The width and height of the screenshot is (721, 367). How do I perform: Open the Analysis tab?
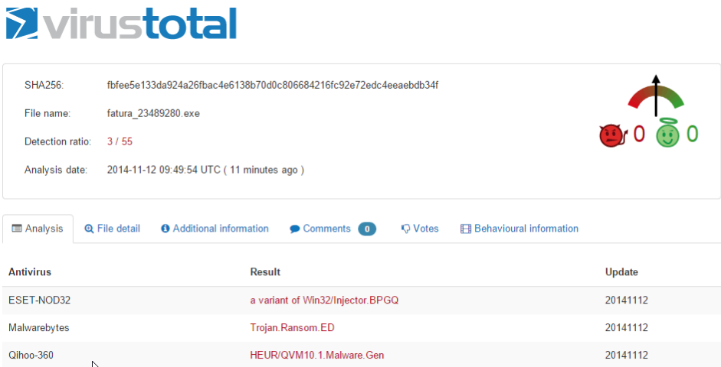coord(38,229)
